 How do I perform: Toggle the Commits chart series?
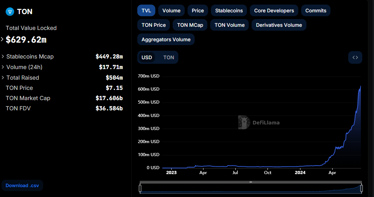point(316,11)
